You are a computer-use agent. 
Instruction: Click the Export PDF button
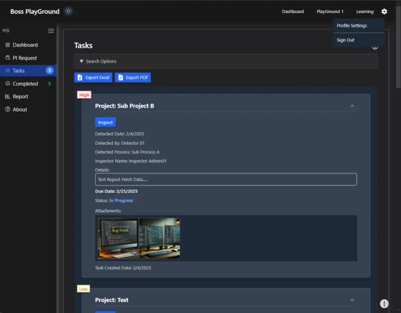133,78
